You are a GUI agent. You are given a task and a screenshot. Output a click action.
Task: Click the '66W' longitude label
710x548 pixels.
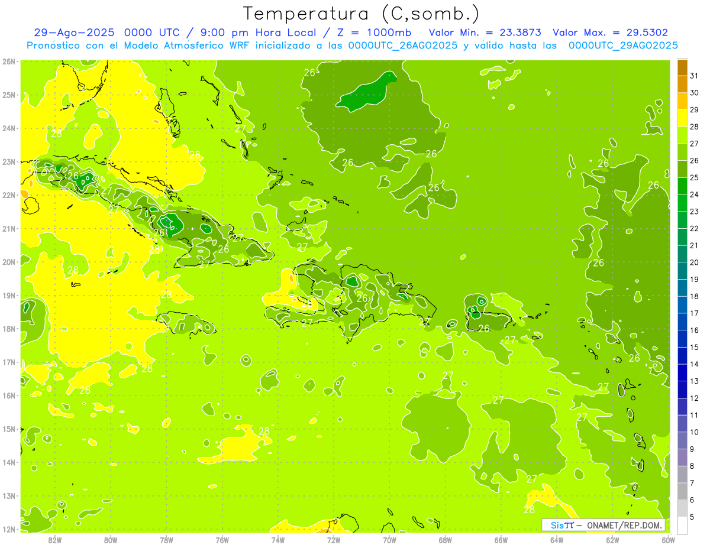click(x=501, y=540)
